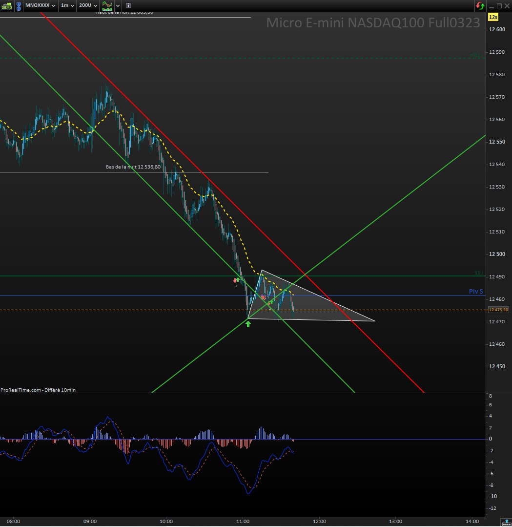Click the "Piv S" pivot label
Screen dimensions: 512x527
pyautogui.click(x=476, y=292)
